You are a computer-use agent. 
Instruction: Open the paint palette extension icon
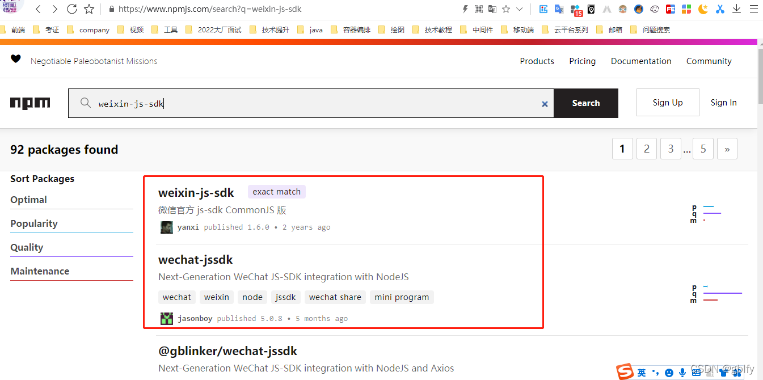655,9
